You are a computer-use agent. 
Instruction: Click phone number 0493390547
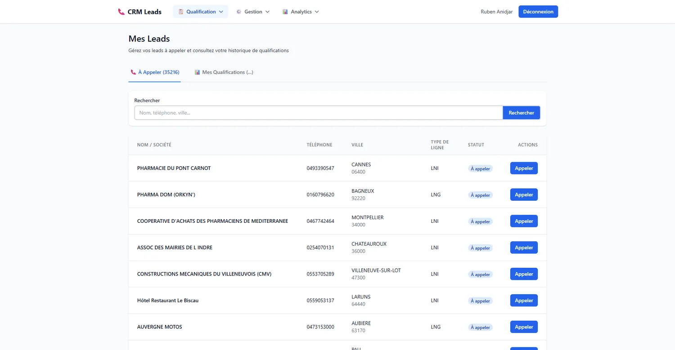320,168
